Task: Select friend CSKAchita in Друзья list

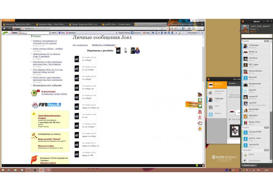Action: 256,46
